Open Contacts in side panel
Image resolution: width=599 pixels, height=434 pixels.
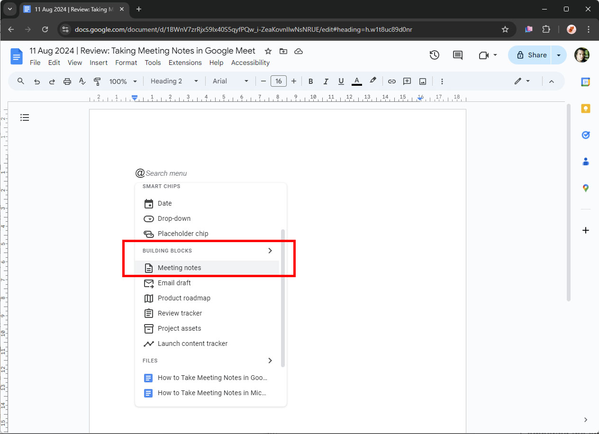pos(586,162)
